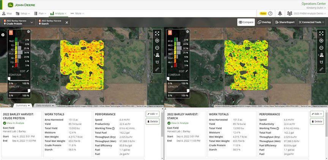Adjust the right map Opacity slider handle
This screenshot has width=328, height=160.
tap(188, 91)
